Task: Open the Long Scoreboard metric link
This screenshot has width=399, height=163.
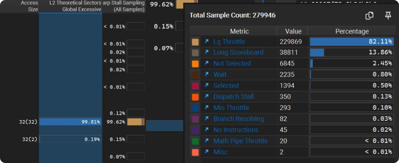Action: [x=238, y=52]
